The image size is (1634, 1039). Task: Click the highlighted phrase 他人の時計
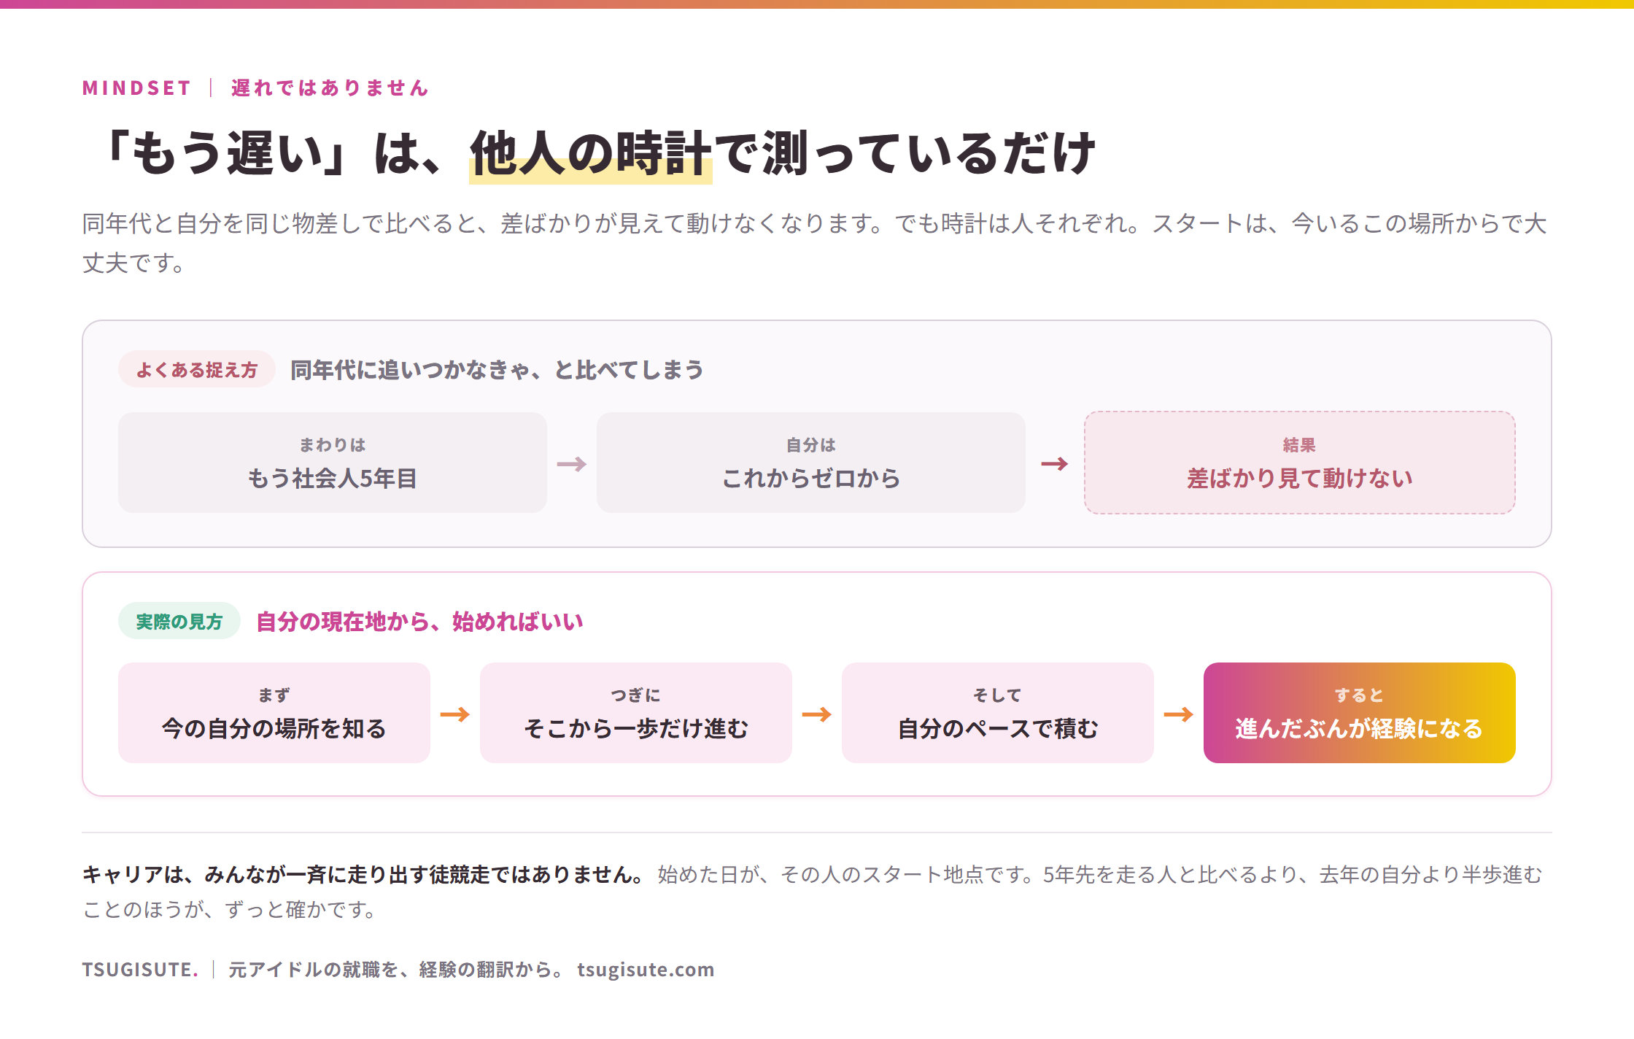[590, 154]
